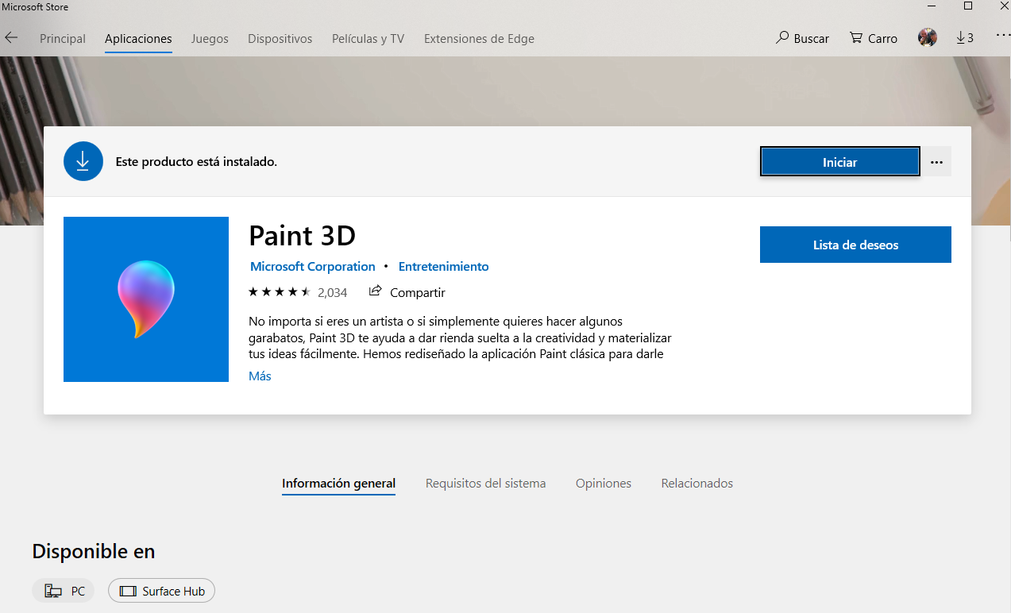Open Extensiones de Edge tab
The height and width of the screenshot is (613, 1011).
479,38
